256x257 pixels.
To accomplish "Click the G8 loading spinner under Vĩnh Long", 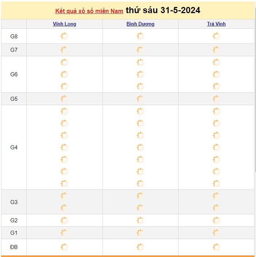I will [x=64, y=36].
